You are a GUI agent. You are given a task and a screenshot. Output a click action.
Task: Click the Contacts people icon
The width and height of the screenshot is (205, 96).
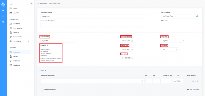(x=11, y=24)
